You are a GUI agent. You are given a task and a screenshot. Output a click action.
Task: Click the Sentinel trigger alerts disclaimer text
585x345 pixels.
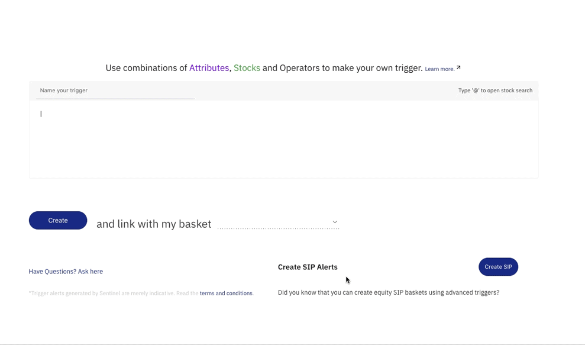coord(114,293)
